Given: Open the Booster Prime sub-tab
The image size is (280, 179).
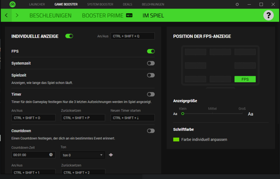Looking at the screenshot, I should 103,16.
